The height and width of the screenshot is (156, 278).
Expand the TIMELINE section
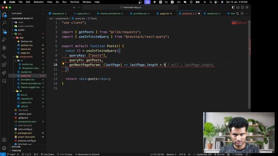coord(17,150)
